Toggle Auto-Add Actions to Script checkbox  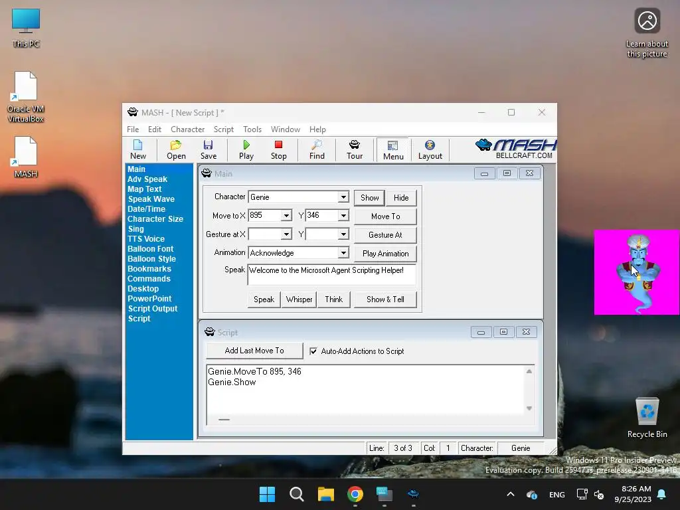[313, 351]
